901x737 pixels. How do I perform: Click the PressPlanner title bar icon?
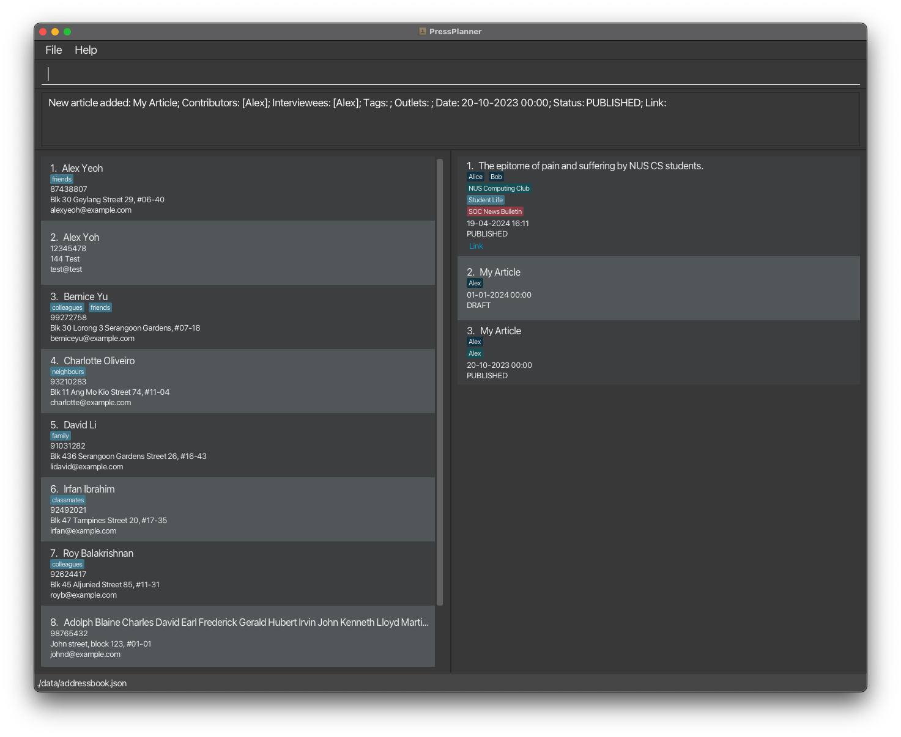pyautogui.click(x=422, y=31)
